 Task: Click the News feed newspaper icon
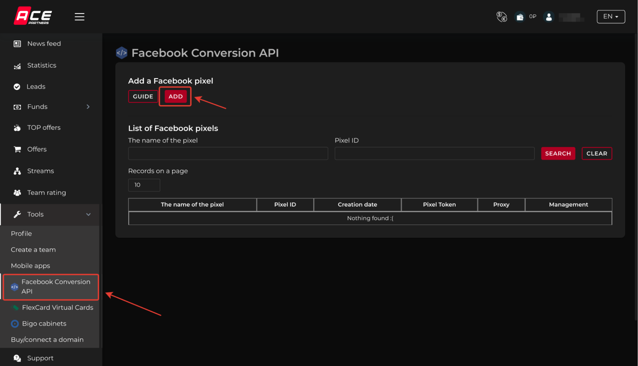coord(17,44)
